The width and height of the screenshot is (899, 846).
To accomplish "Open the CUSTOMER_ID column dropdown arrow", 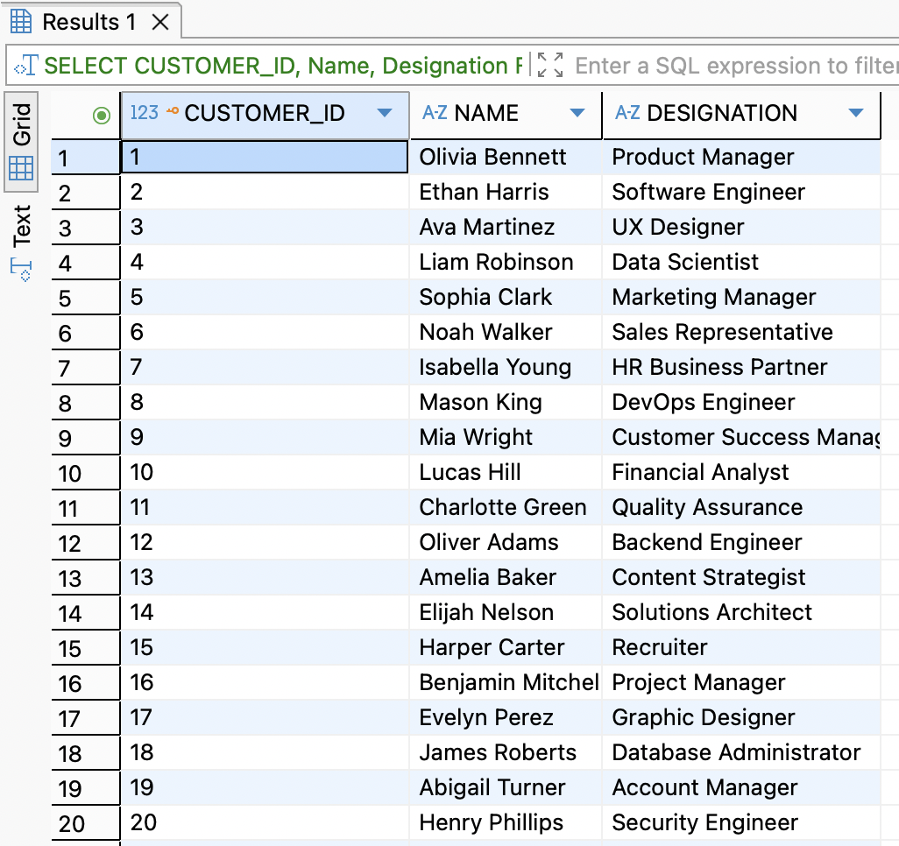I will coord(385,113).
